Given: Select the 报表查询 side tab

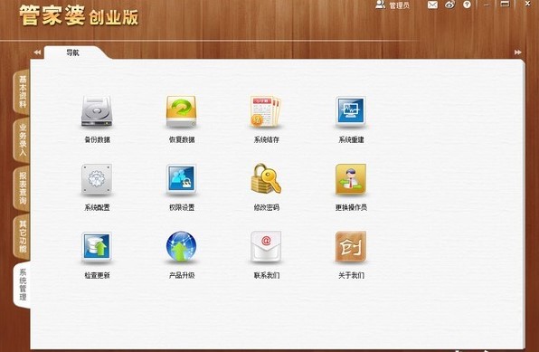Looking at the screenshot, I should (x=22, y=188).
